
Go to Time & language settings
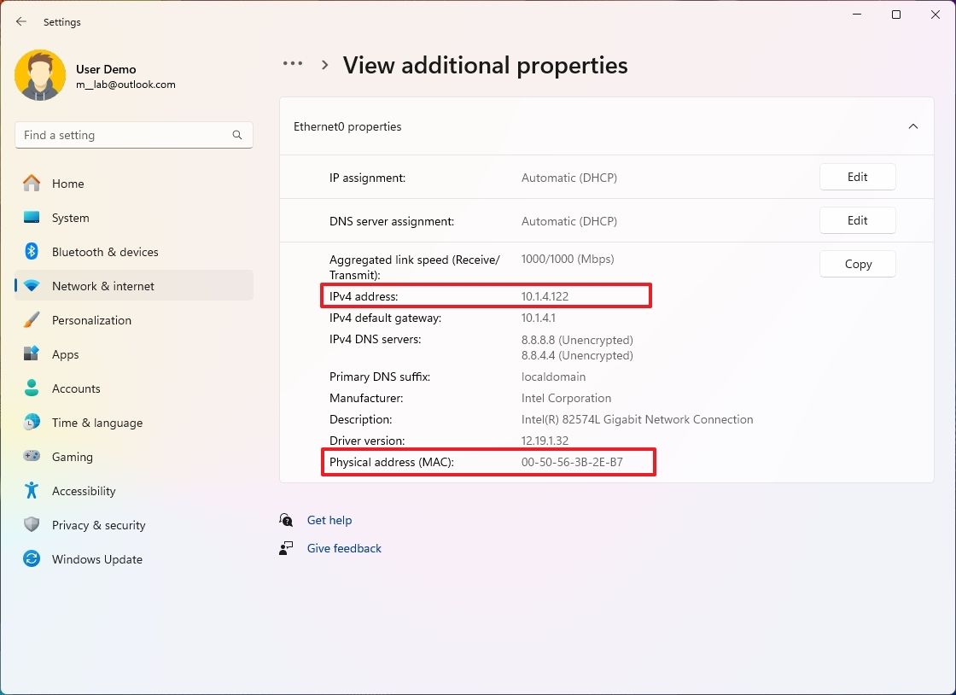click(96, 423)
